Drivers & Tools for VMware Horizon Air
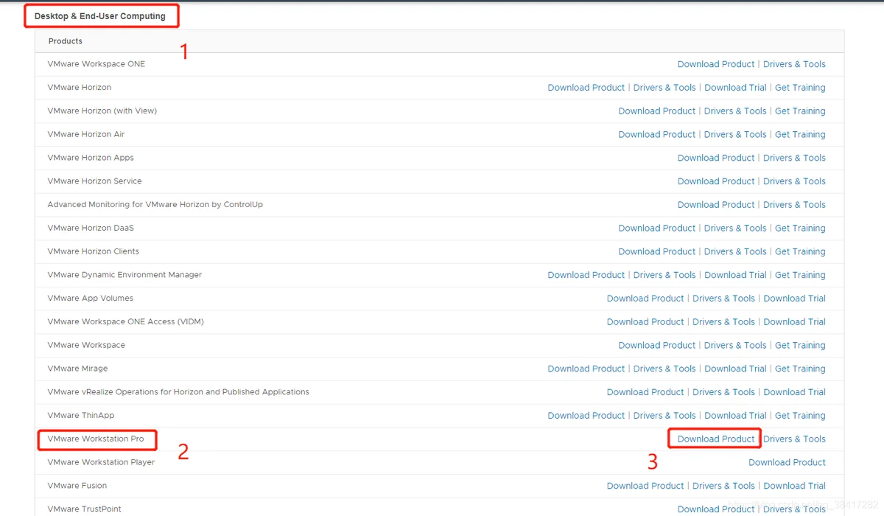 point(735,134)
